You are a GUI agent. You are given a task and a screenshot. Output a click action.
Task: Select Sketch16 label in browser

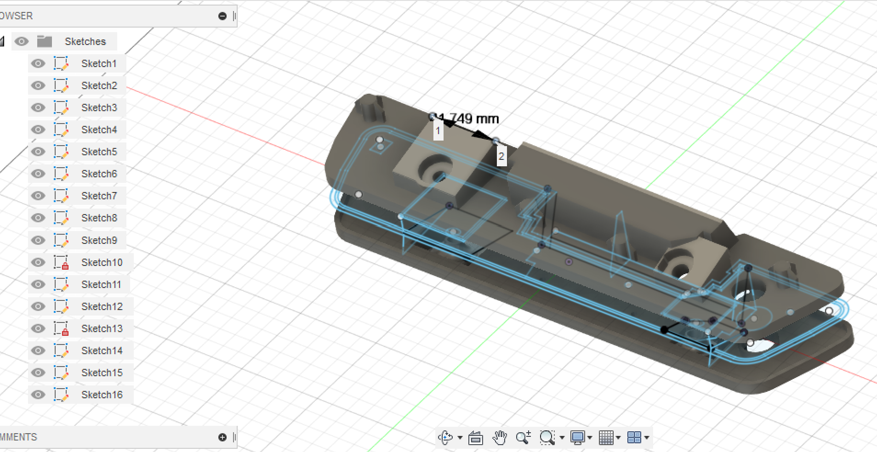click(x=102, y=395)
